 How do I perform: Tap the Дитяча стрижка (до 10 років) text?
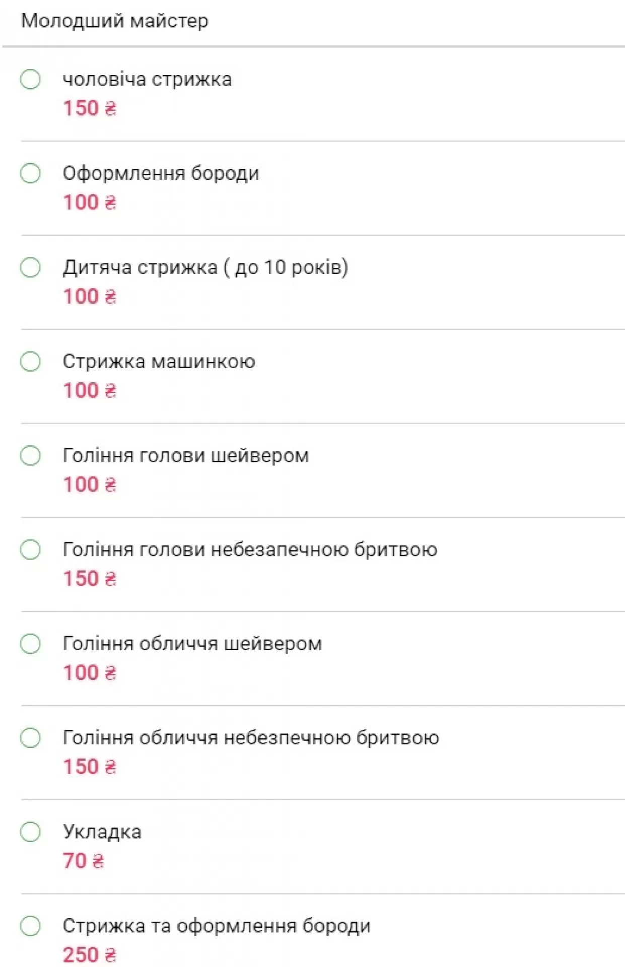tap(205, 267)
